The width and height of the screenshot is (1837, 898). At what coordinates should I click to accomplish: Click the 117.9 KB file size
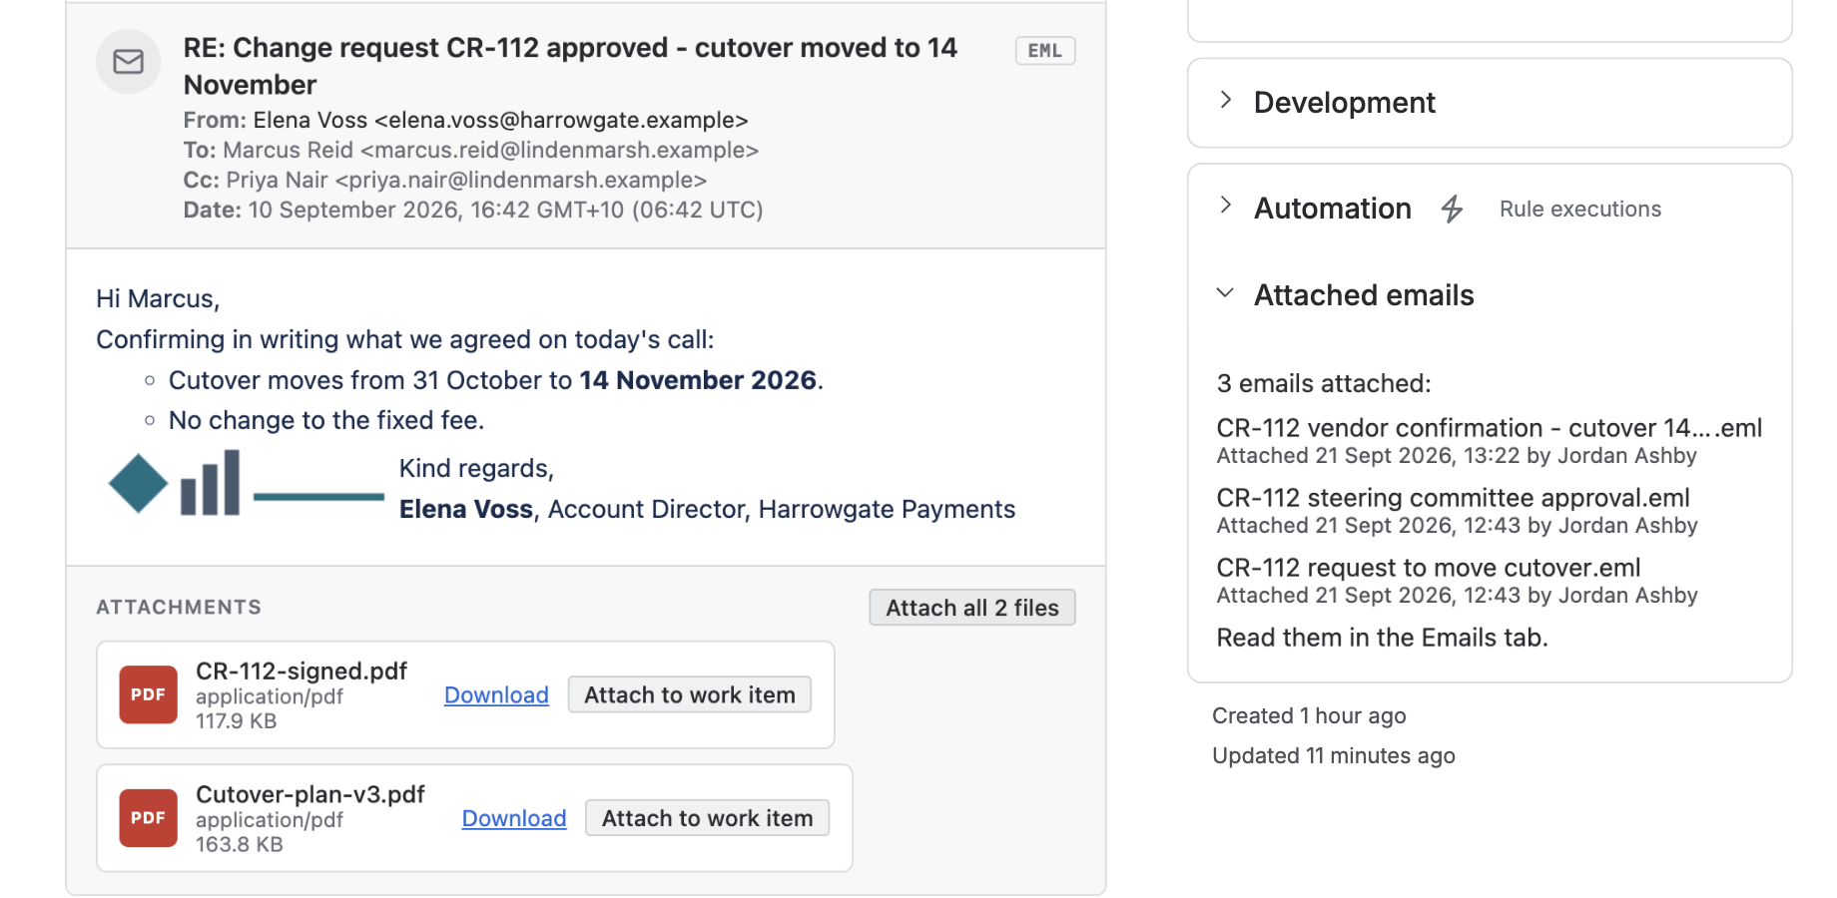pos(237,720)
